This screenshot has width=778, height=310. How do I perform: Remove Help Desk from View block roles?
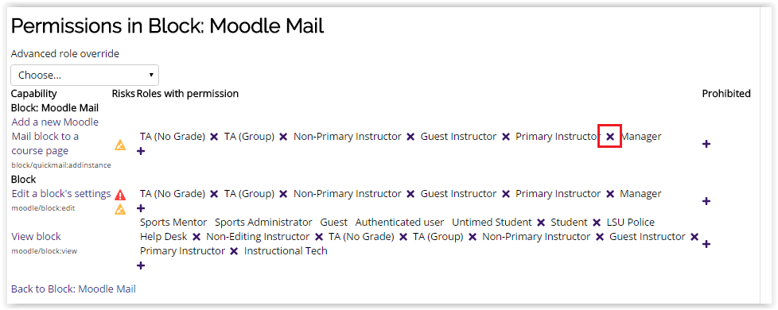pyautogui.click(x=196, y=237)
